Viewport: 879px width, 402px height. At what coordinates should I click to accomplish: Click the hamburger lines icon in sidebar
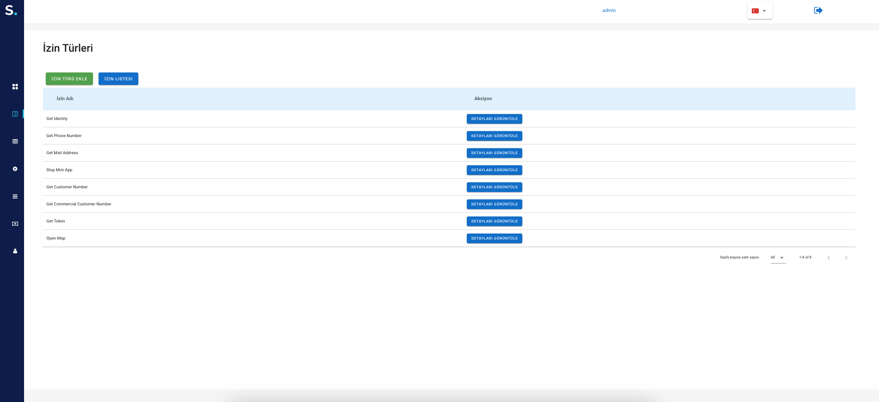pos(15,197)
